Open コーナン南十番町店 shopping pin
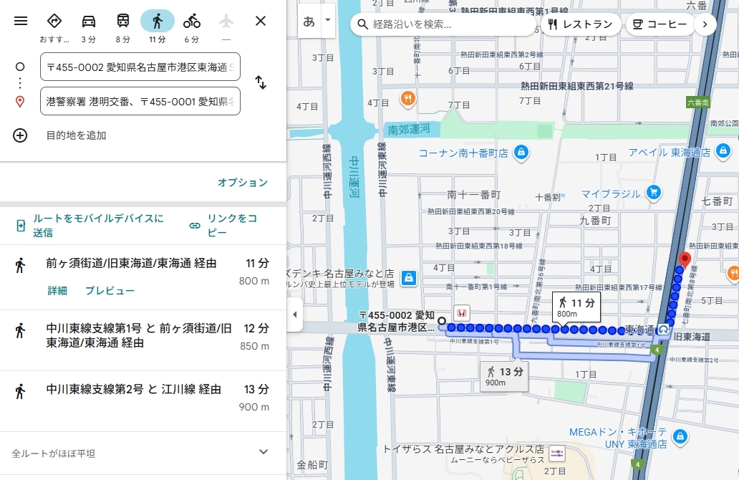Screen dimensions: 739x480 coord(521,153)
